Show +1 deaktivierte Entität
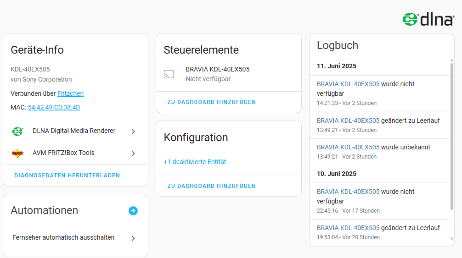Image resolution: width=462 pixels, height=258 pixels. click(x=195, y=162)
